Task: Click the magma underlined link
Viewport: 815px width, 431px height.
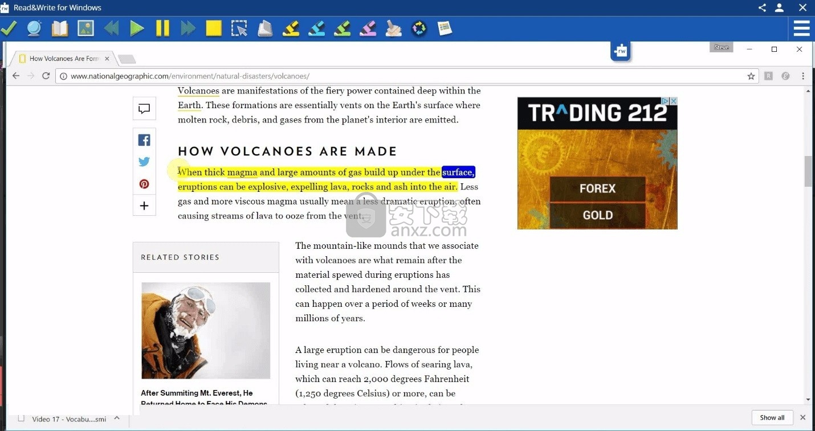Action: click(242, 172)
